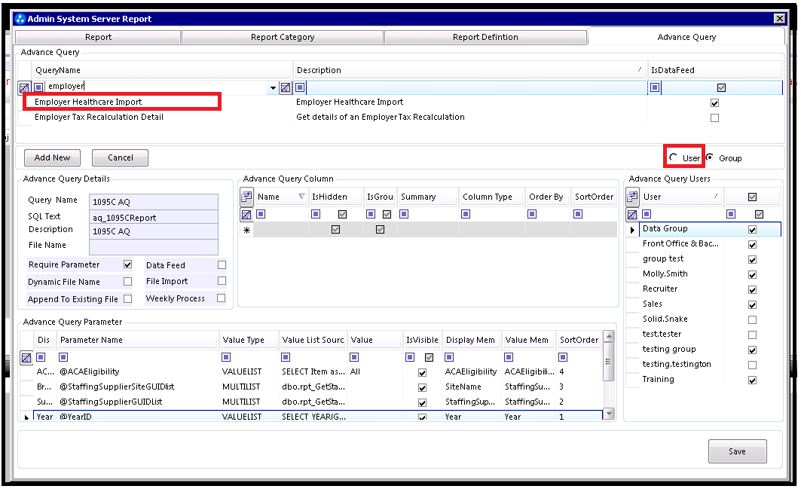Image resolution: width=801 pixels, height=489 pixels.
Task: Switch to the Report Defintion tab
Action: pyautogui.click(x=485, y=38)
